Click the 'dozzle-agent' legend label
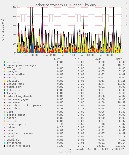The width and height of the screenshot is (129, 155). (16, 115)
